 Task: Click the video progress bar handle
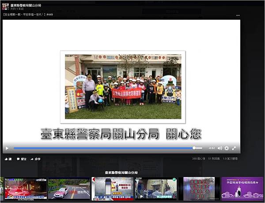tap(194, 148)
